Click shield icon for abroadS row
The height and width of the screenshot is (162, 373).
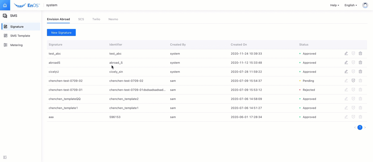click(353, 63)
